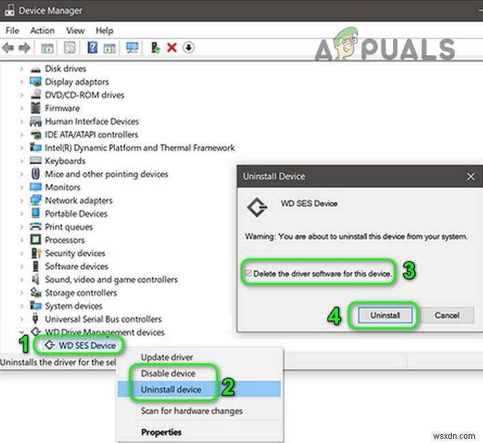Click the Sound, video and game controllers icon
This screenshot has height=443, width=483.
pos(35,279)
